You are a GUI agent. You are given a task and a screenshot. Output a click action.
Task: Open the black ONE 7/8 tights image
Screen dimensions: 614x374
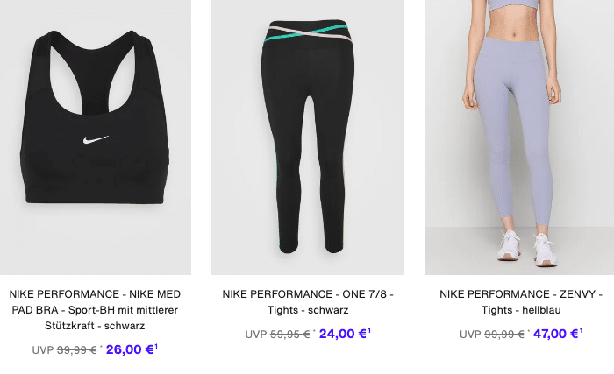[308, 138]
